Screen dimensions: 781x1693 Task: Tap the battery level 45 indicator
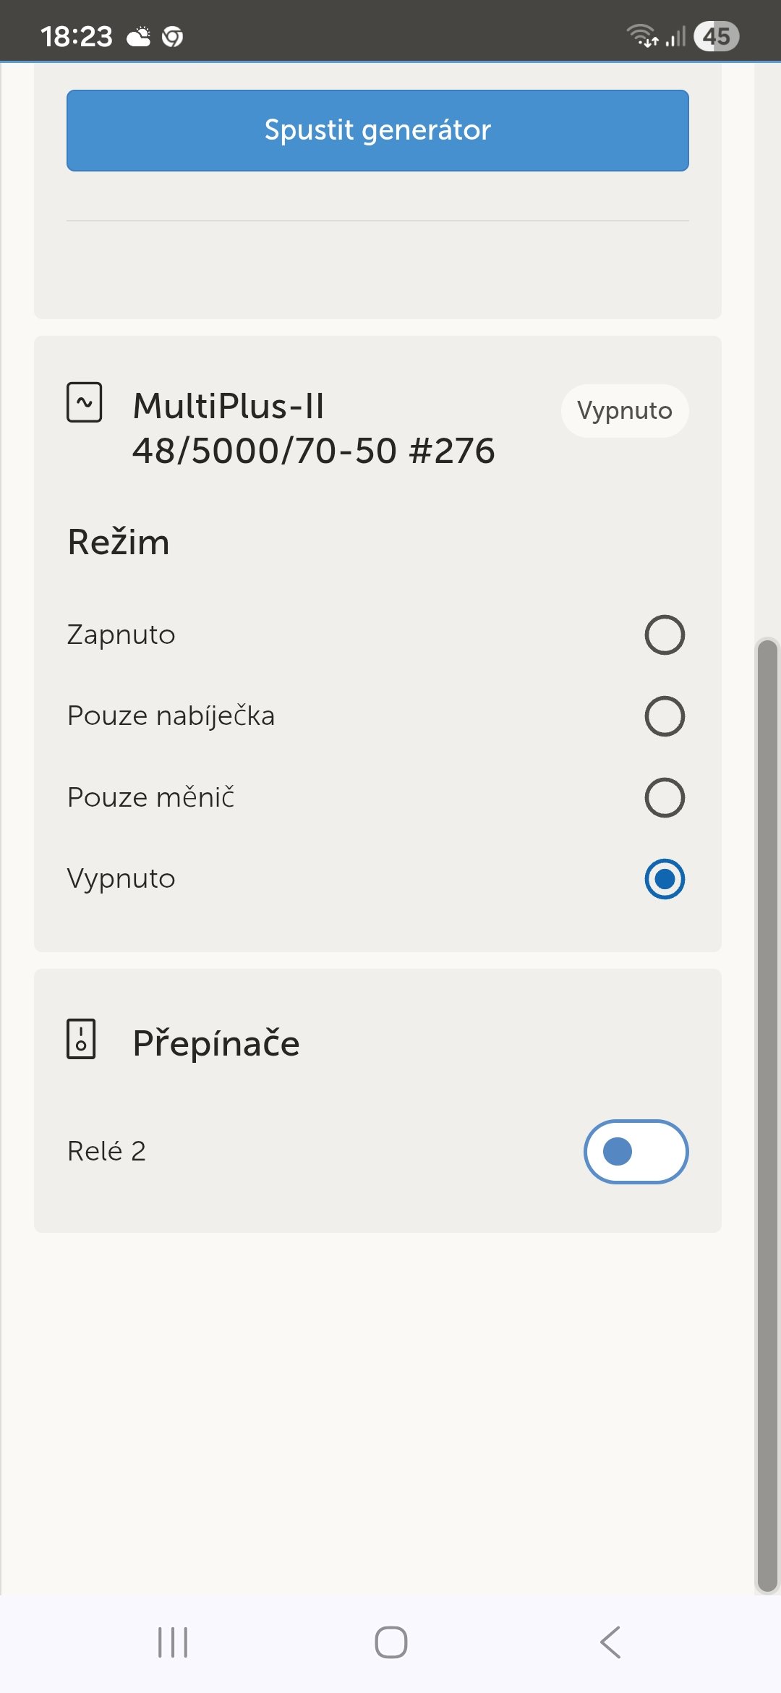point(716,36)
